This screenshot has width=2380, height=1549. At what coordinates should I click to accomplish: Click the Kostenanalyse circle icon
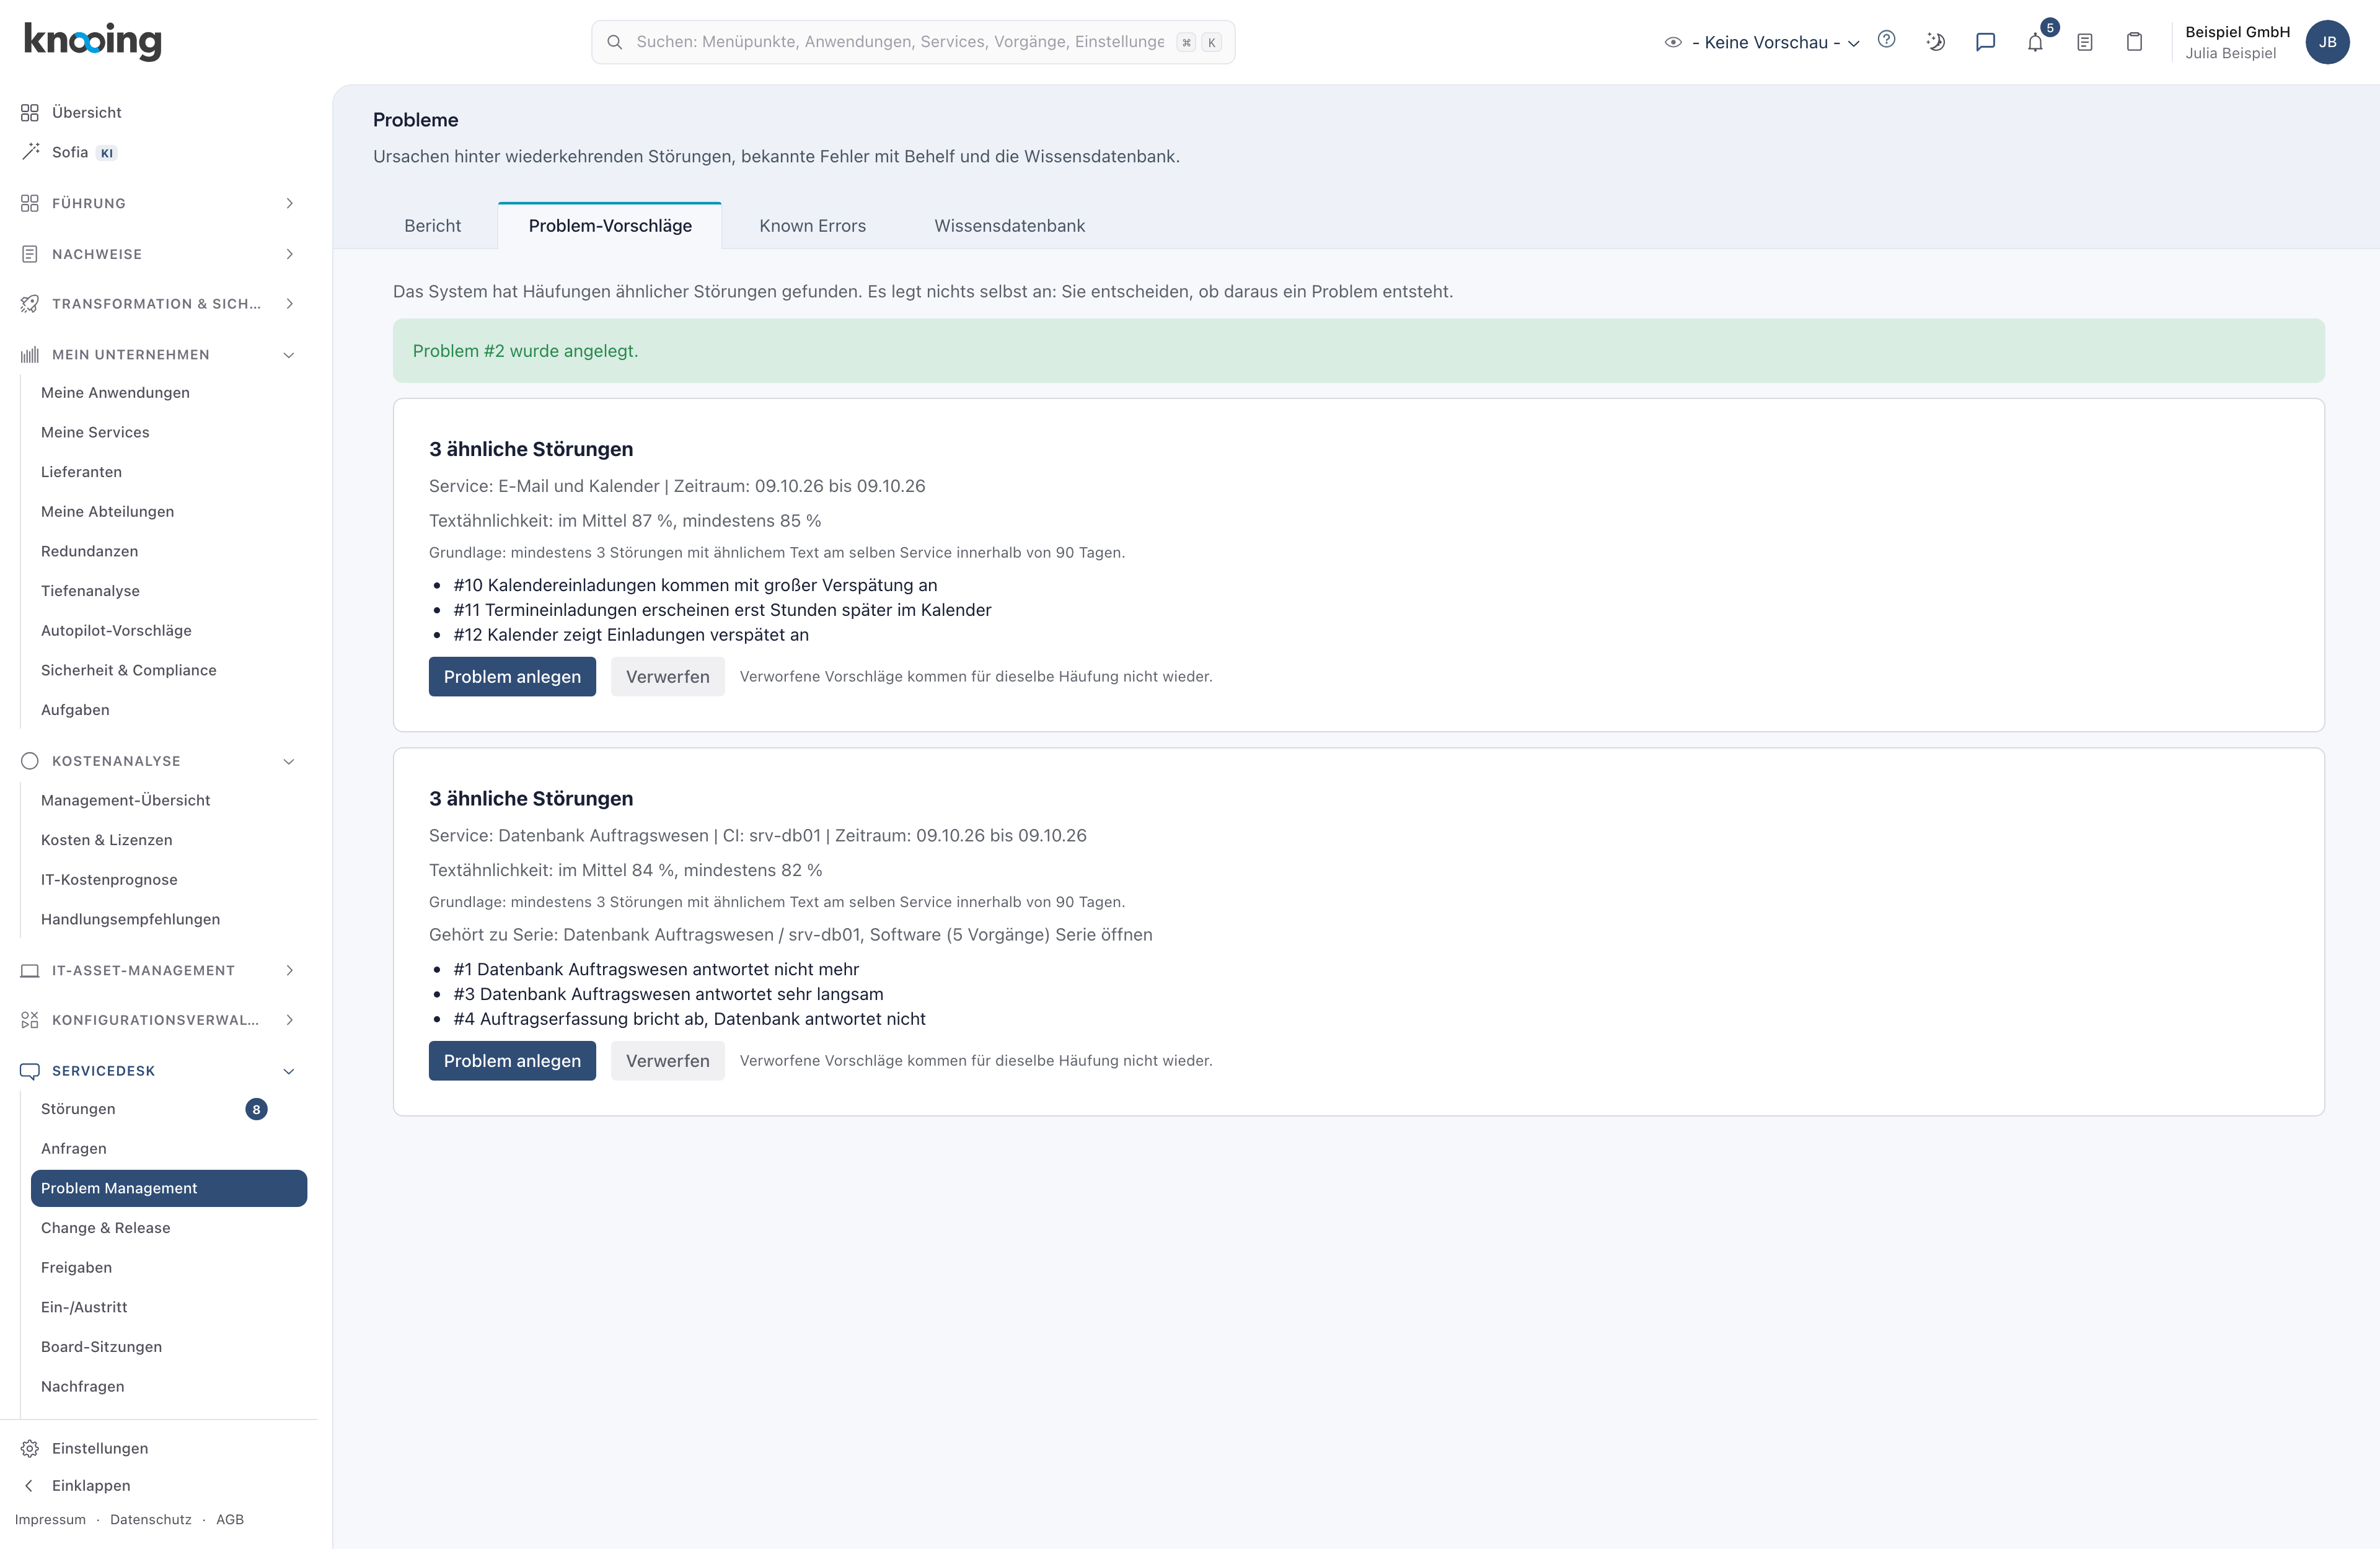pos(30,761)
